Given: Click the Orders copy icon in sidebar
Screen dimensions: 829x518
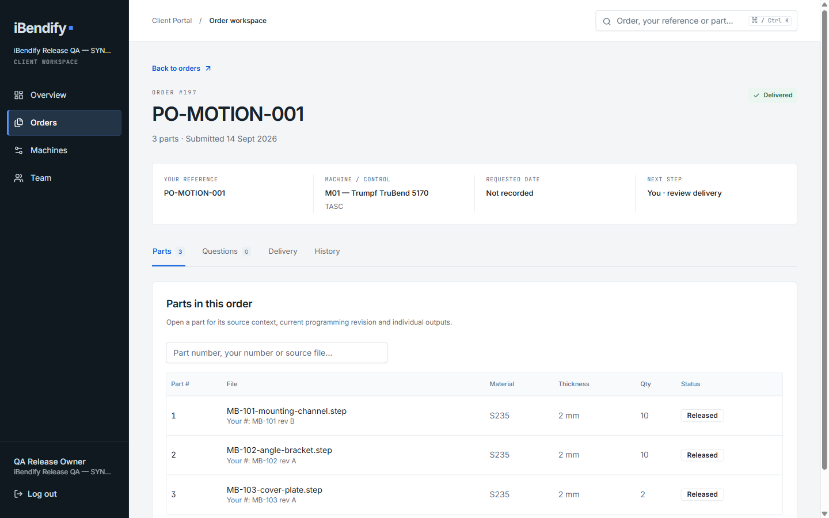Looking at the screenshot, I should point(19,123).
